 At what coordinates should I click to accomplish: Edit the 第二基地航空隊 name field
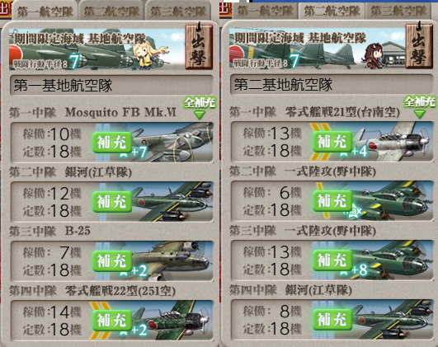[332, 85]
